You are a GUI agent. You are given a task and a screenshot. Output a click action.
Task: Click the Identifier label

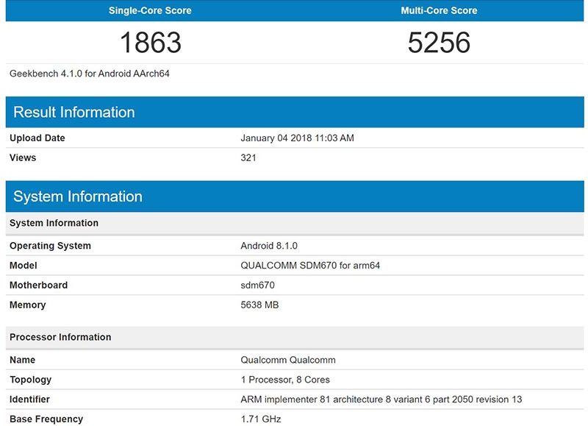29,400
